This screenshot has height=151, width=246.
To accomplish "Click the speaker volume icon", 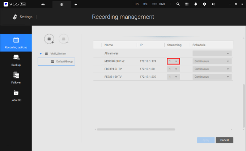I will pyautogui.click(x=213, y=4).
